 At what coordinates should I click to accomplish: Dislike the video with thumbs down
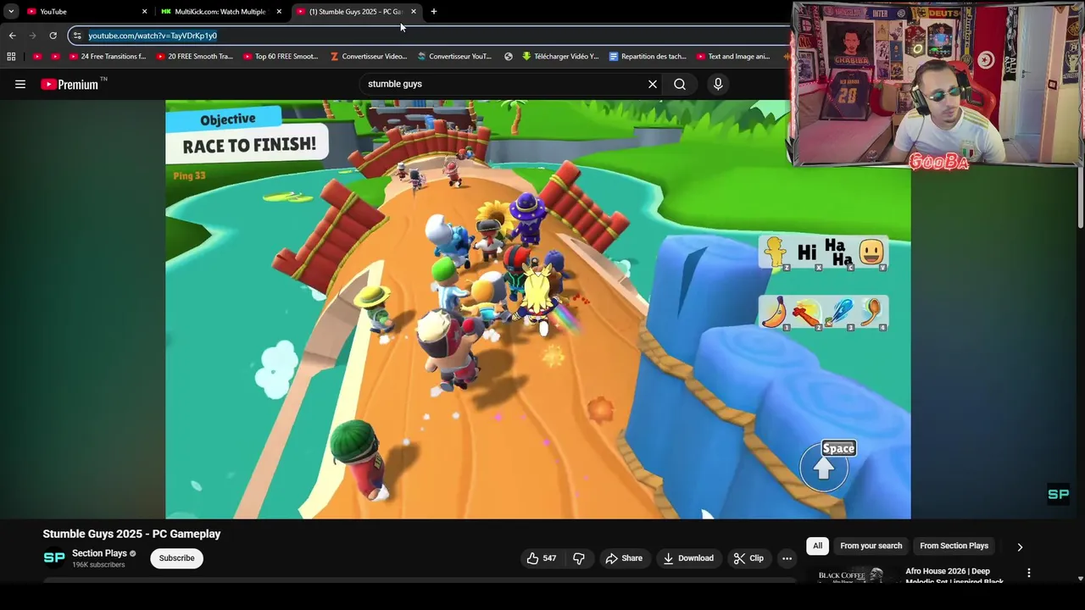tap(579, 558)
